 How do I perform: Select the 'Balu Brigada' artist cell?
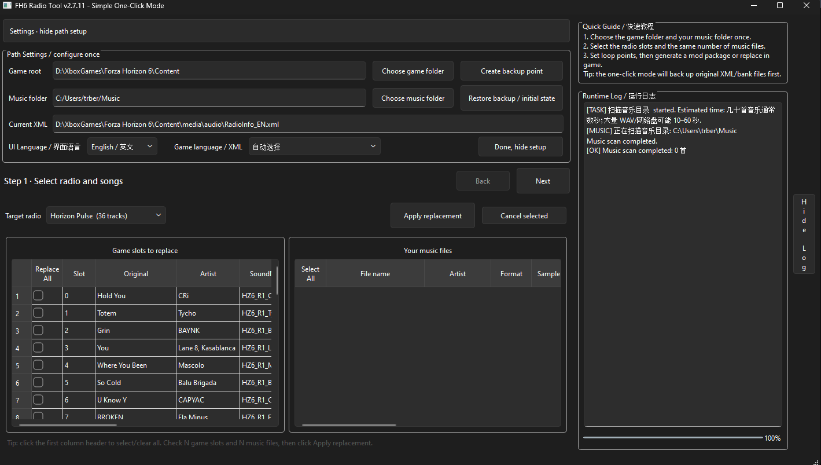point(208,382)
